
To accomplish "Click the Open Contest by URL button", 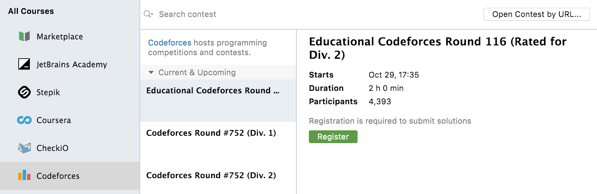I will point(536,14).
